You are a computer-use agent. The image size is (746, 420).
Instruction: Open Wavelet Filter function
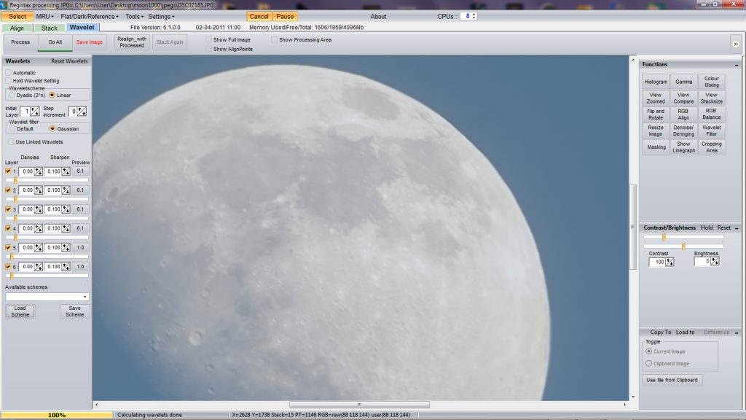(x=712, y=131)
